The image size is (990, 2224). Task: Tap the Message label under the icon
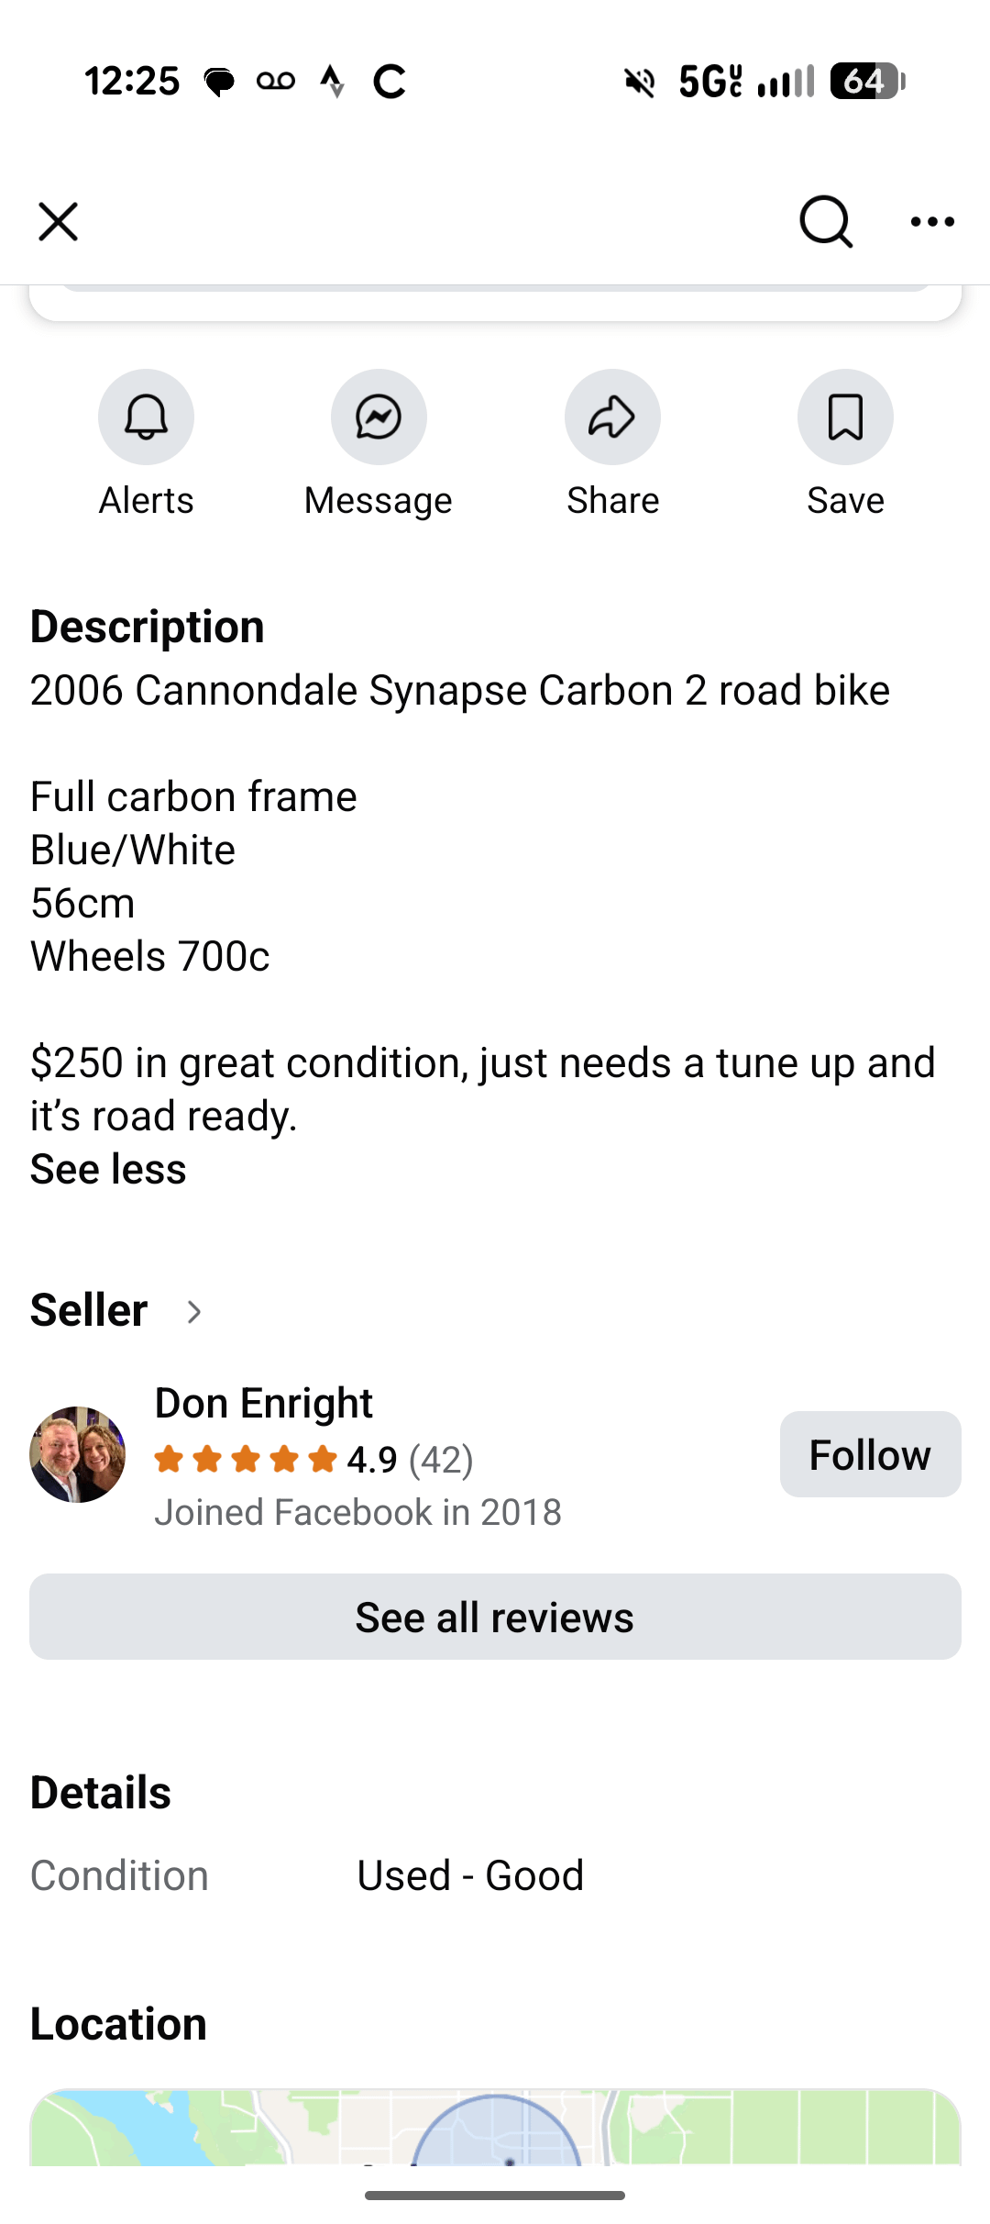click(x=379, y=501)
